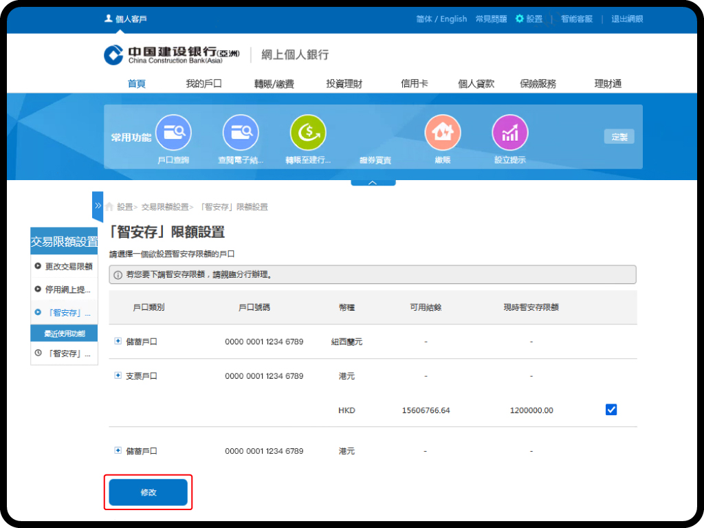Screen dimensions: 704x528
Task: Collapse the 常用功能 shortcuts panel arrow
Action: [x=373, y=183]
